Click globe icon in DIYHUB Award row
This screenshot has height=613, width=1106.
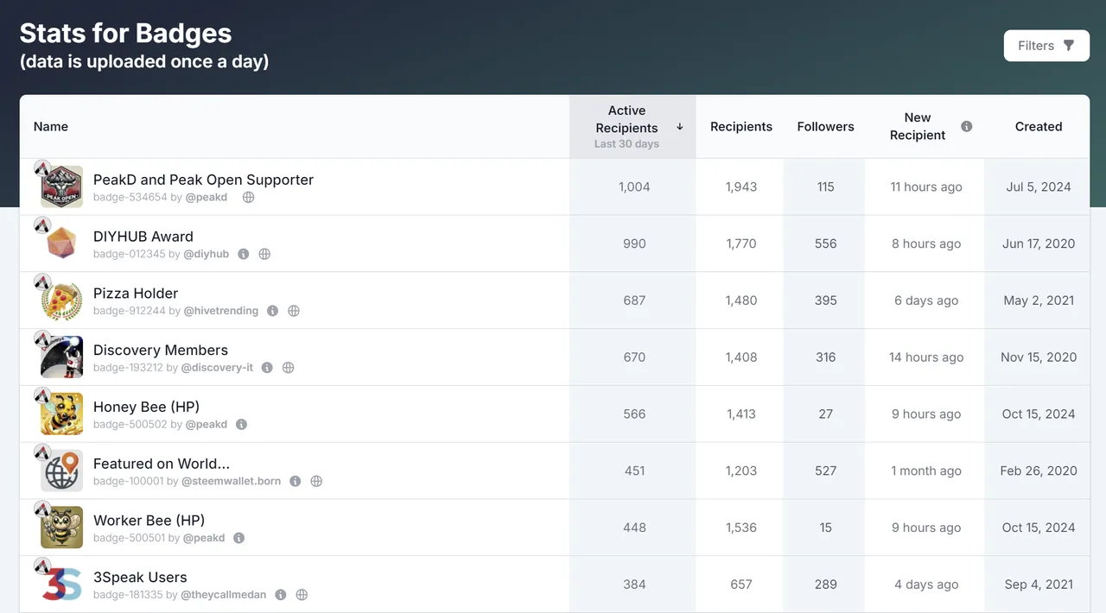pyautogui.click(x=265, y=254)
